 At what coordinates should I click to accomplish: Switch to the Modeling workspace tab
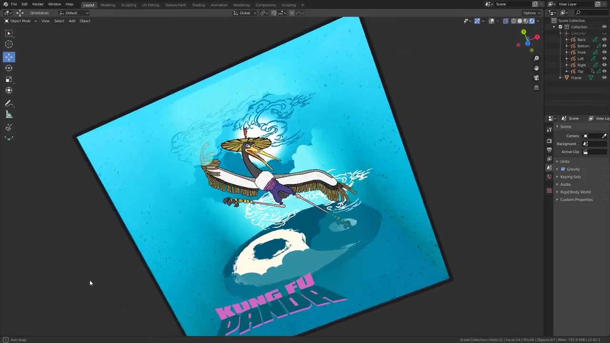tap(108, 5)
